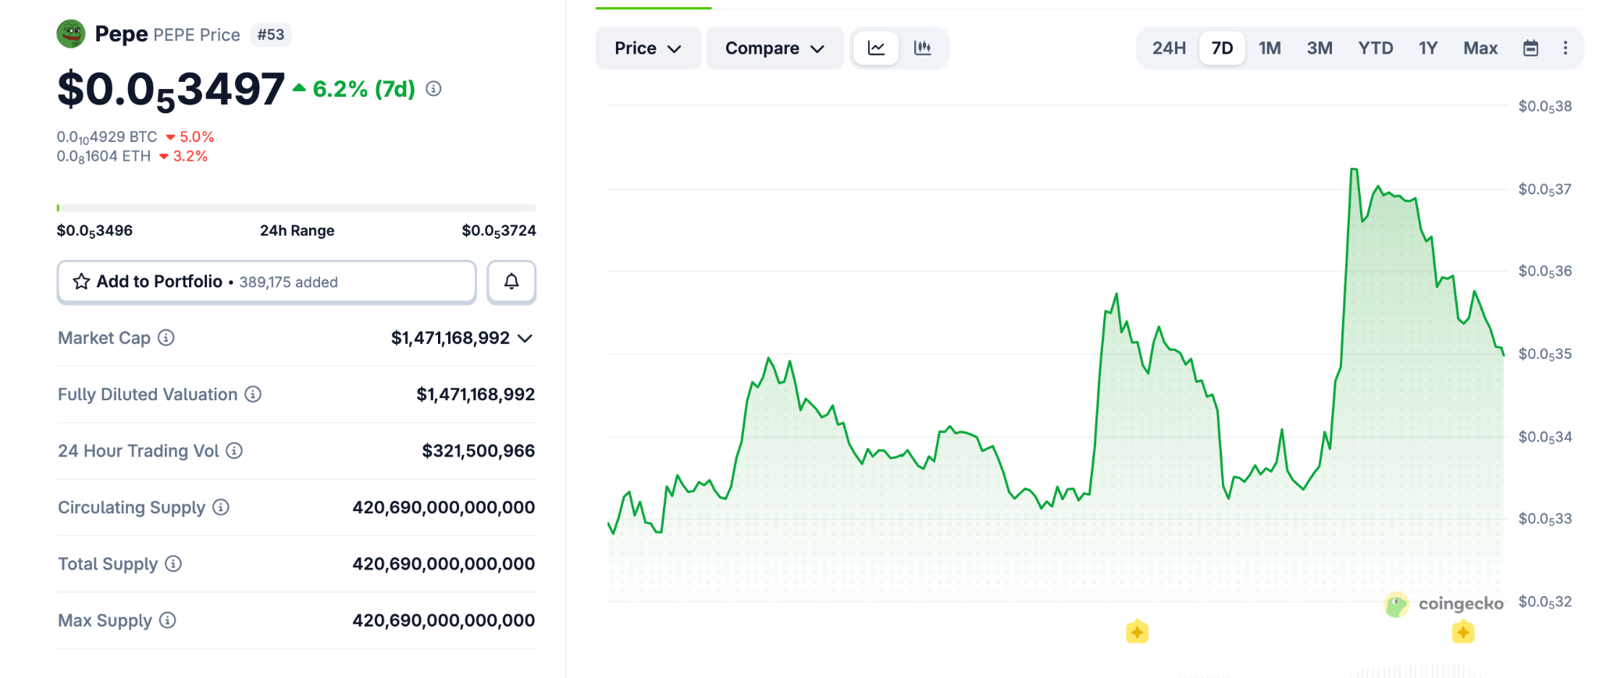Screen dimensions: 1599x678
Task: Click info icon next to Circulating Supply
Action: click(221, 507)
